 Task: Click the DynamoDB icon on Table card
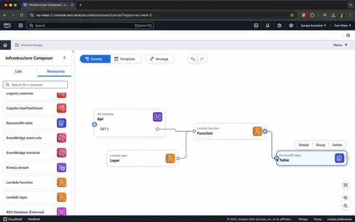pyautogui.click(x=339, y=158)
